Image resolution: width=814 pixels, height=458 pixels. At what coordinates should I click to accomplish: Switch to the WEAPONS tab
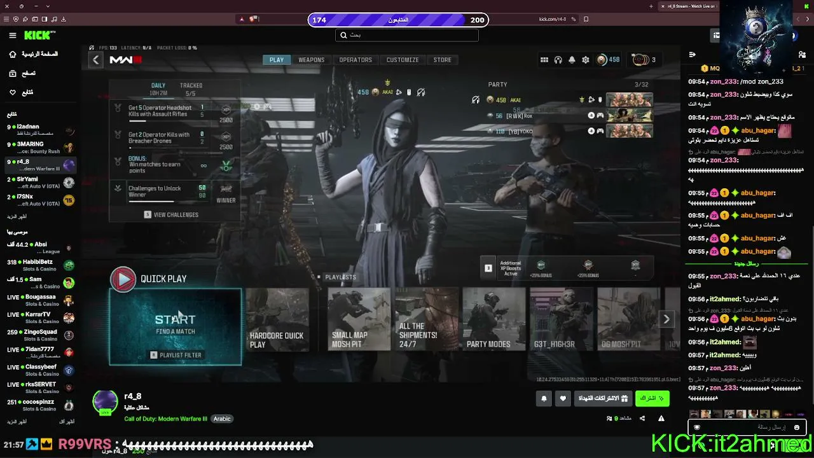tap(312, 60)
